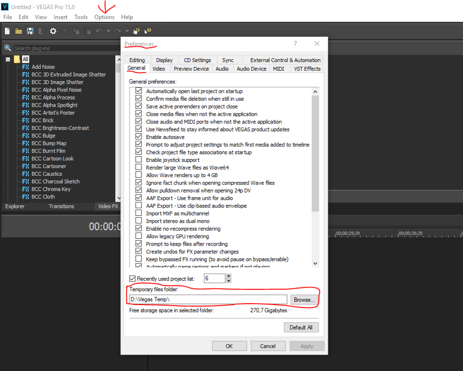Decrease recently used project list value
This screenshot has width=463, height=371.
point(229,281)
